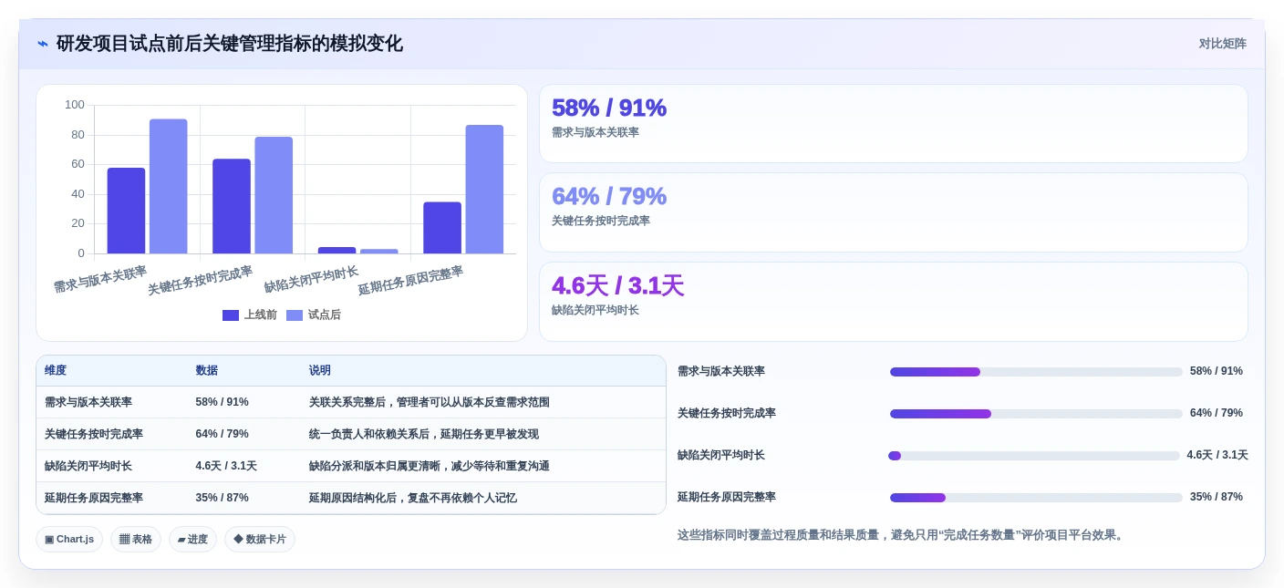Click the 缺陷关闭平均时长 progress bar
Screen dimensions: 1284x588
[x=1034, y=456]
